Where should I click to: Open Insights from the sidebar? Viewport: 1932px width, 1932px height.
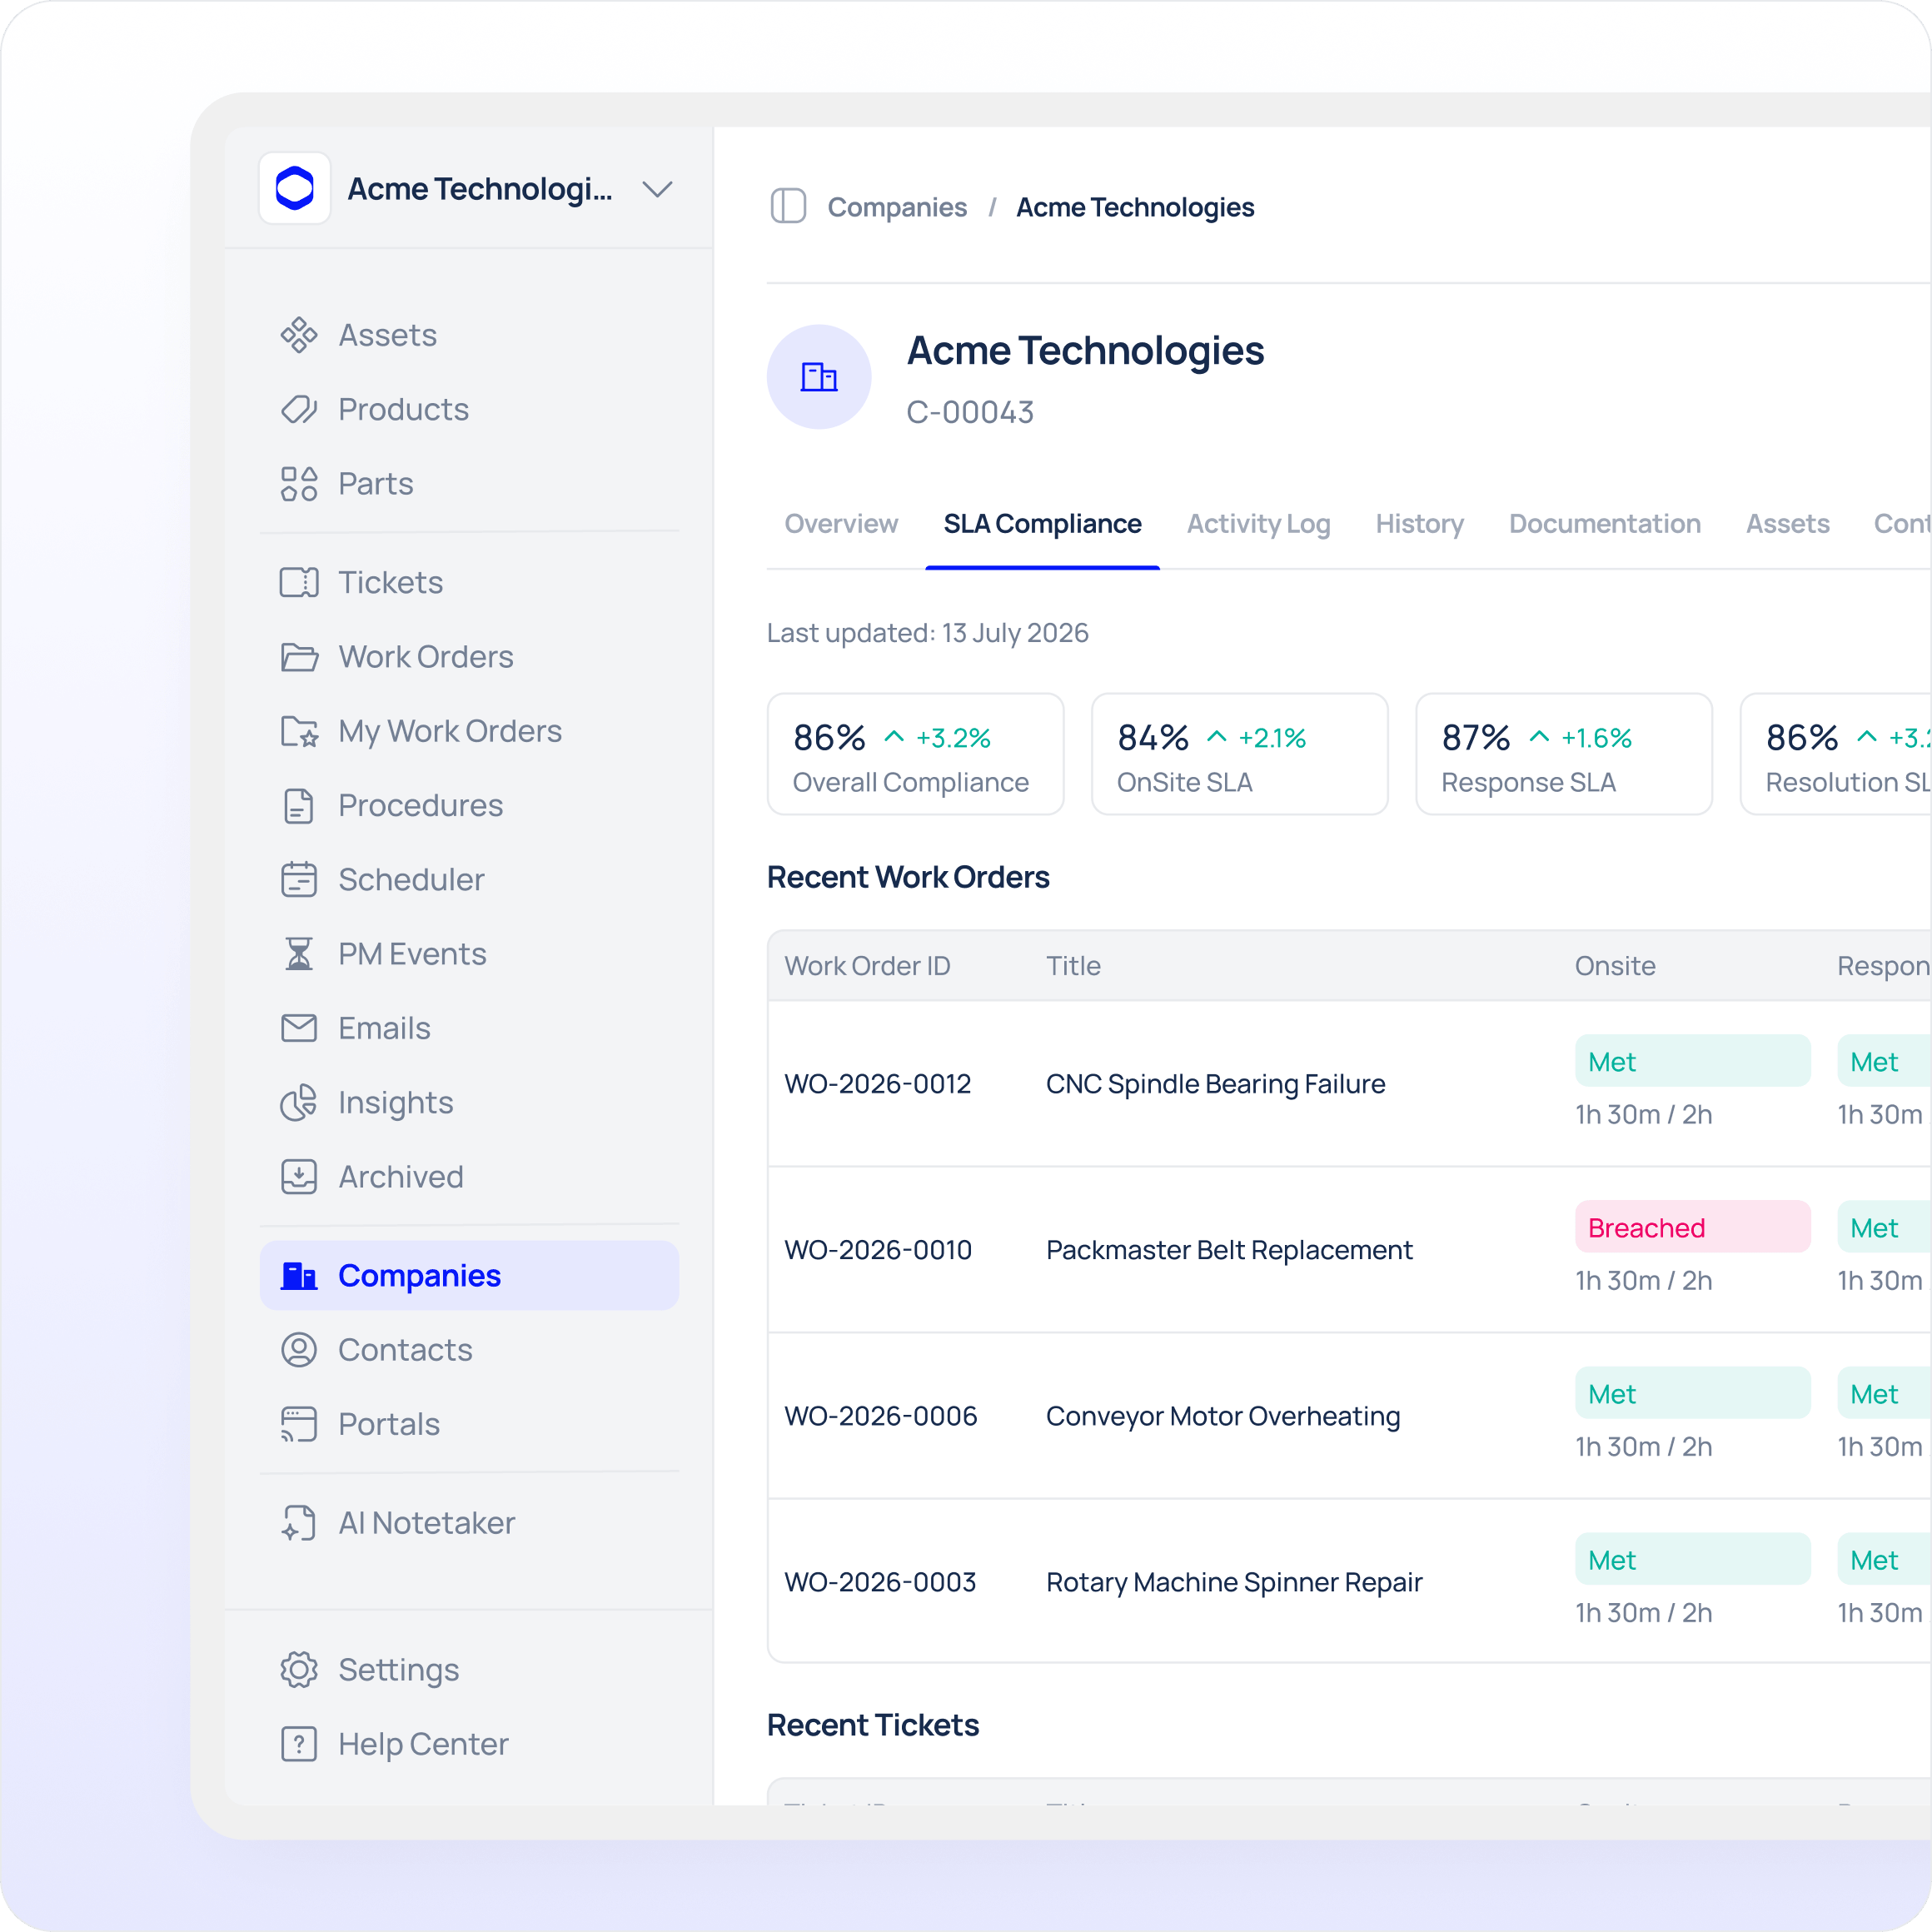395,1102
